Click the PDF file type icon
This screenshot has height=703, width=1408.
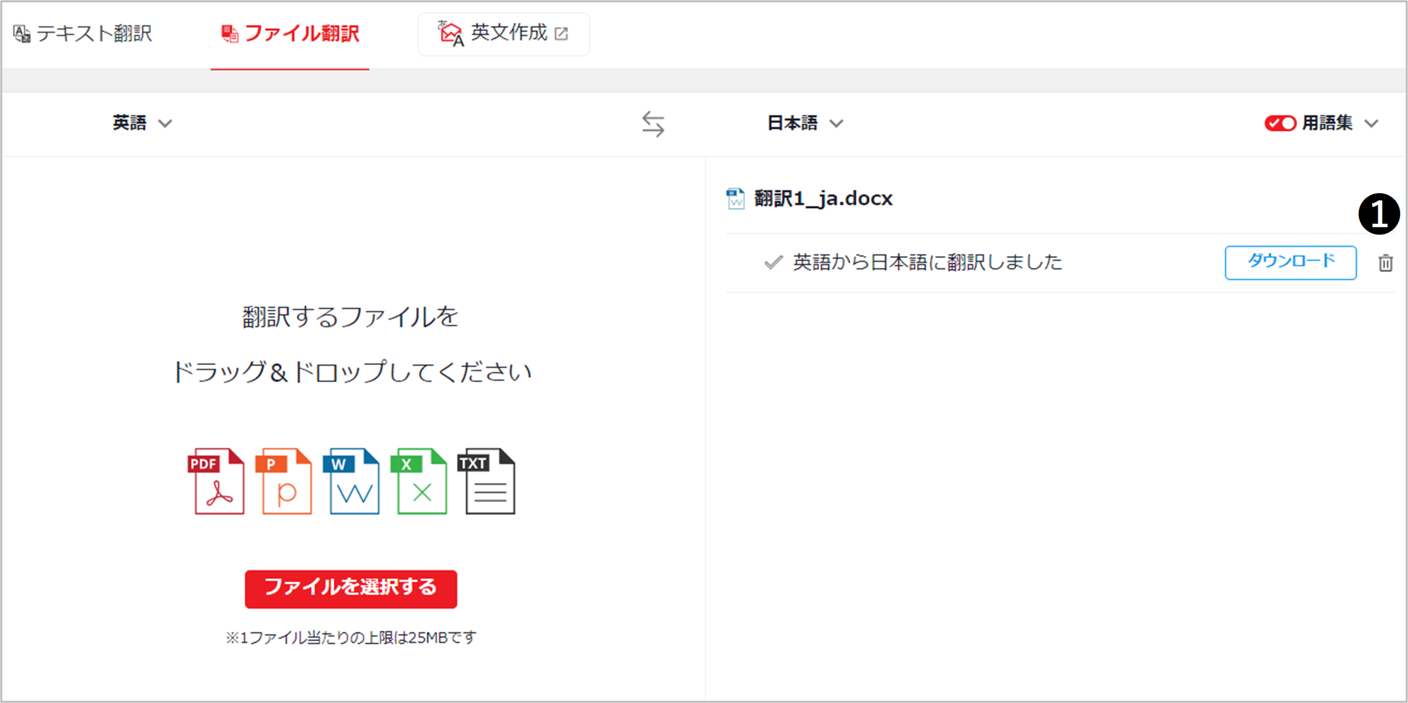[x=216, y=481]
